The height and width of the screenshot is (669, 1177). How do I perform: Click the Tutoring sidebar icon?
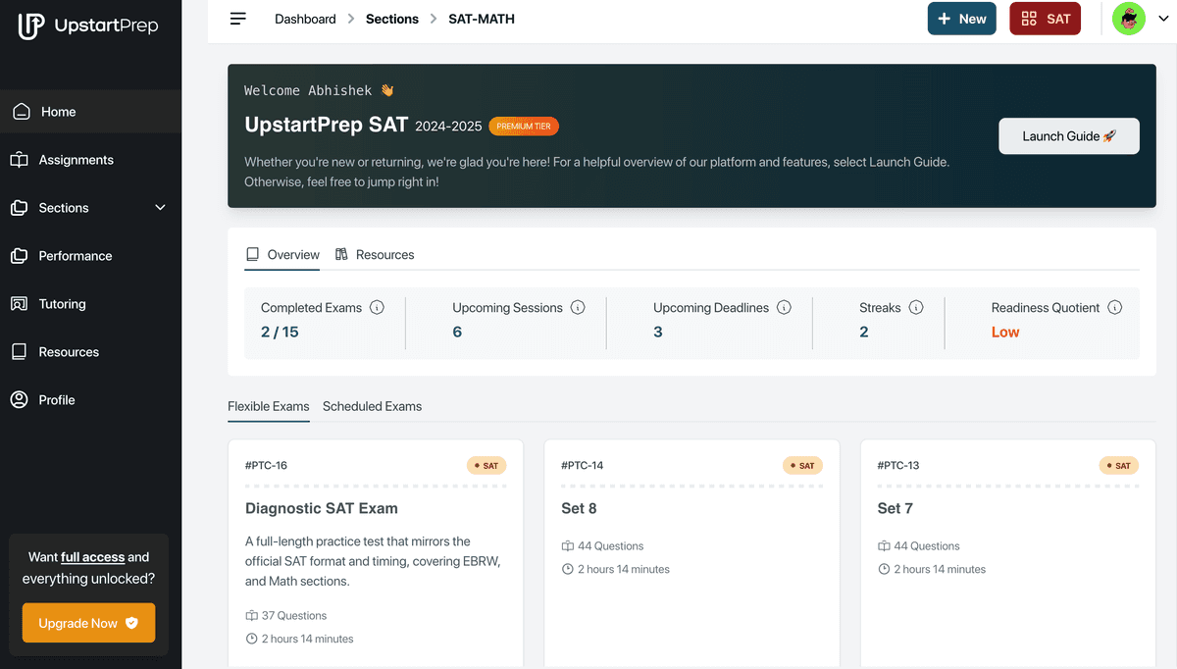click(x=20, y=304)
